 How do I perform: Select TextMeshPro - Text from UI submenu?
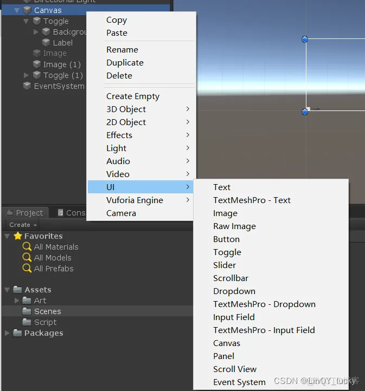click(x=271, y=200)
